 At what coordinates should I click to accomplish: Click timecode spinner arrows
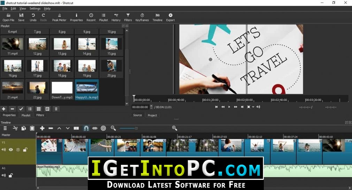tap(151, 107)
